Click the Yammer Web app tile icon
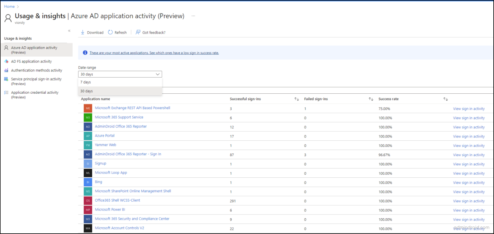Image resolution: width=494 pixels, height=234 pixels. click(x=87, y=145)
